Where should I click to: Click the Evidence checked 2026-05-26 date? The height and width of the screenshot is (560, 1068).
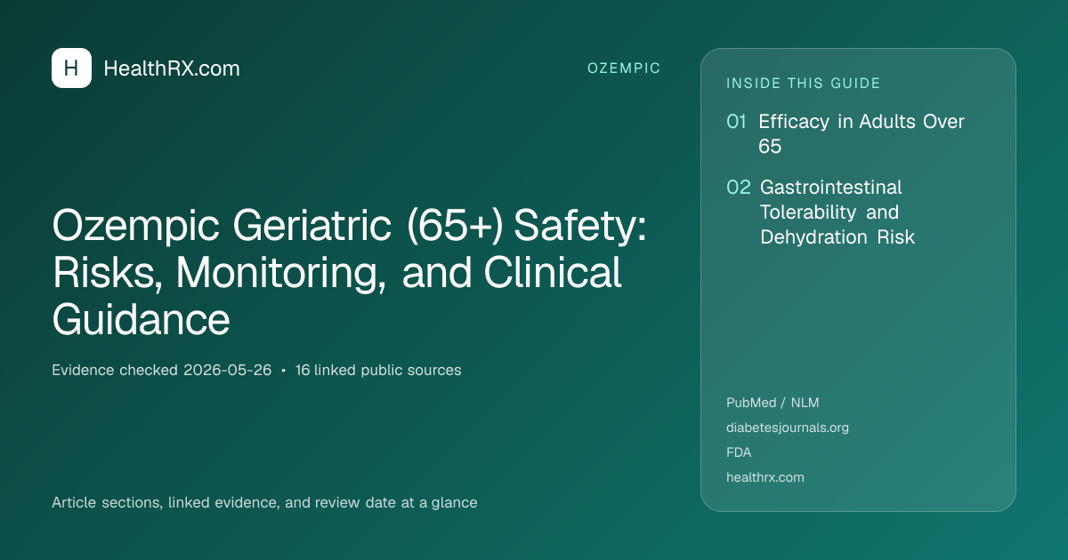pyautogui.click(x=161, y=370)
